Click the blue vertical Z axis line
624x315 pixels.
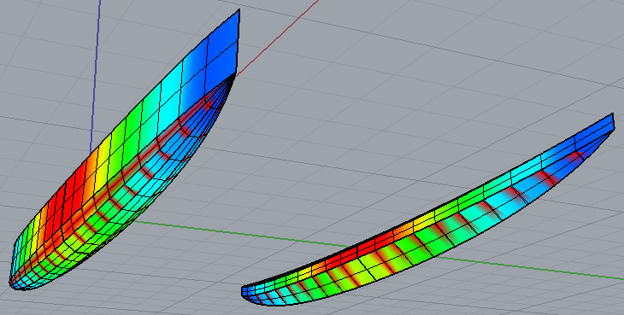coord(96,75)
